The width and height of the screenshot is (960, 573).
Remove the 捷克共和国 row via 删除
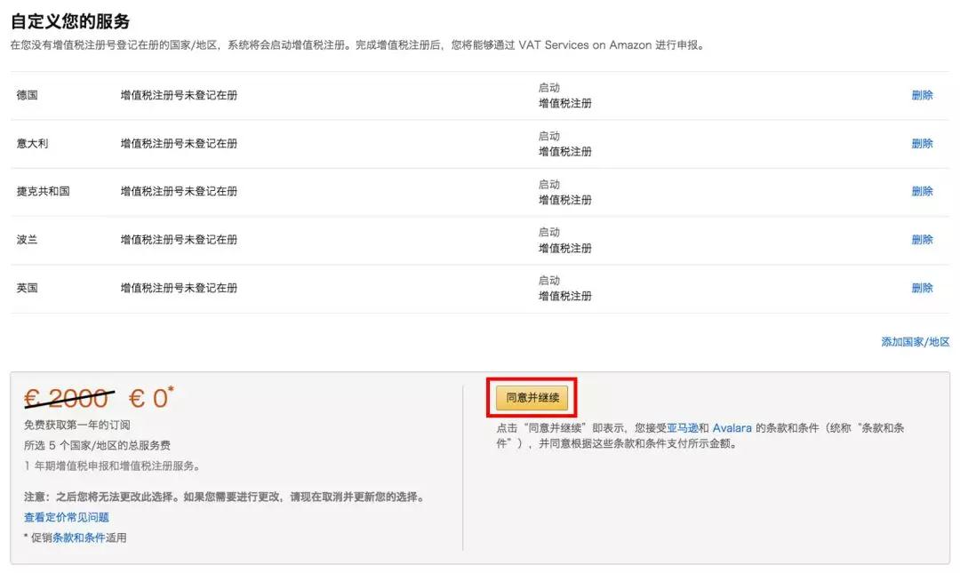click(922, 191)
